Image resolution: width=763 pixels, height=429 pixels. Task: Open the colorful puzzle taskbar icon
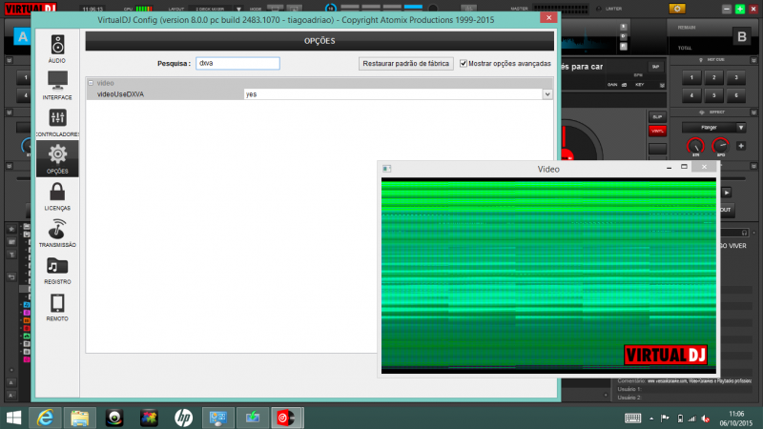[149, 418]
